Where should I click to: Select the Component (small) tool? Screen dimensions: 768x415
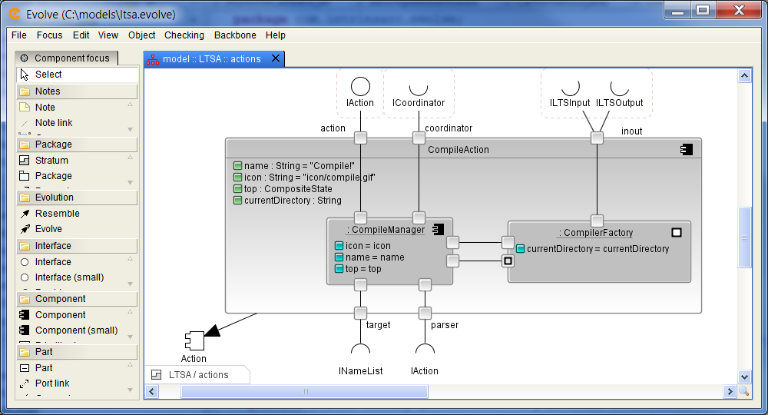[x=76, y=330]
